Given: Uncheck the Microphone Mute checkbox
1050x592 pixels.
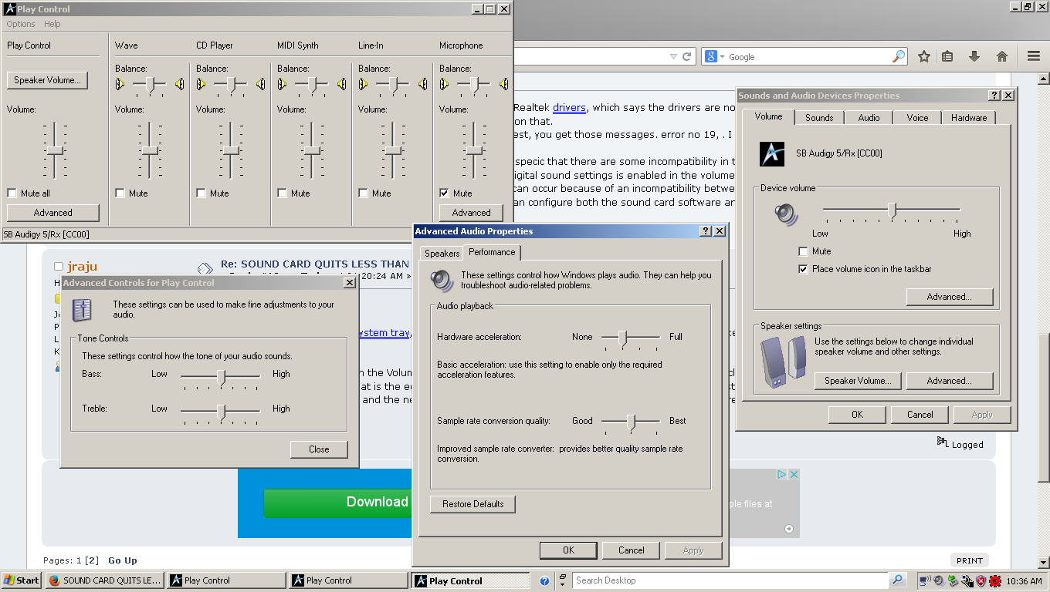Looking at the screenshot, I should click(x=445, y=193).
